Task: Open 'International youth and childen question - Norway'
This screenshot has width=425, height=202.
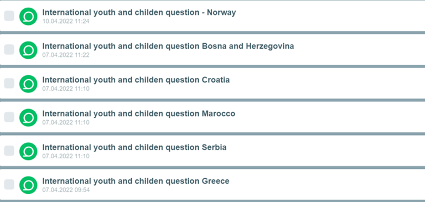Action: 139,13
